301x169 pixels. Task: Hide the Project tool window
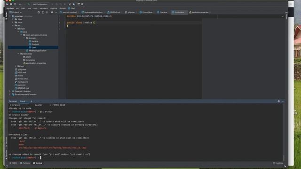(56, 12)
